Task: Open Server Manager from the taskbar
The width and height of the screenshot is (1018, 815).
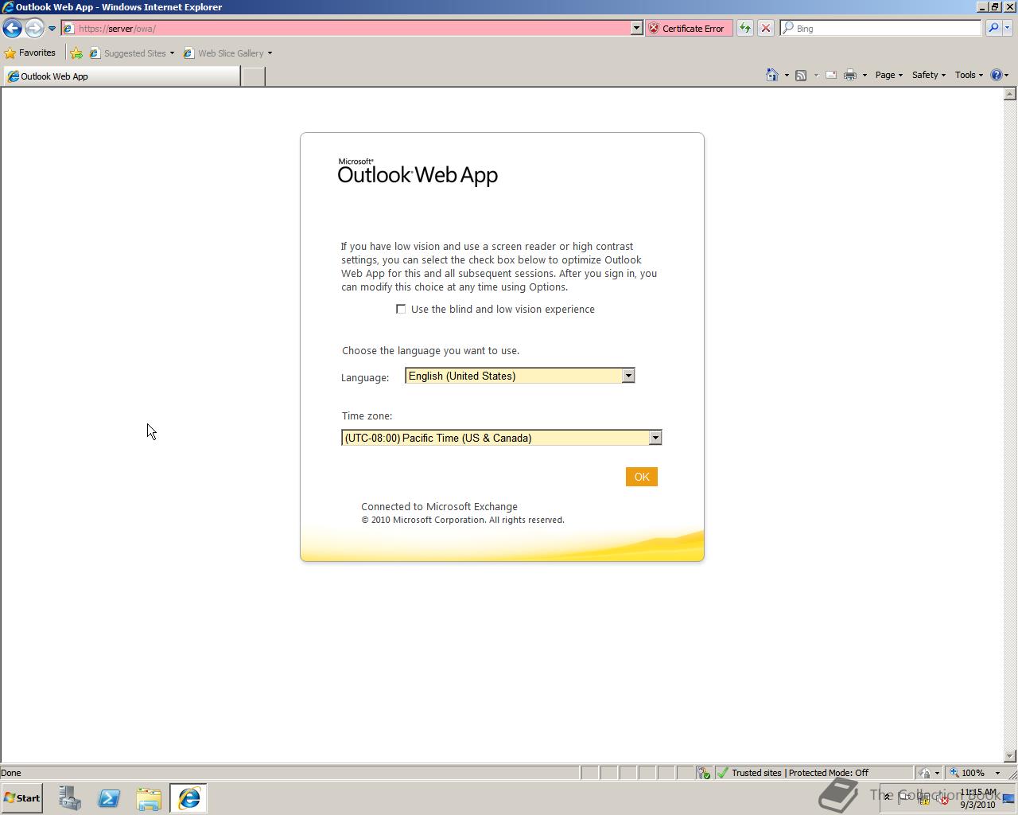Action: 69,798
